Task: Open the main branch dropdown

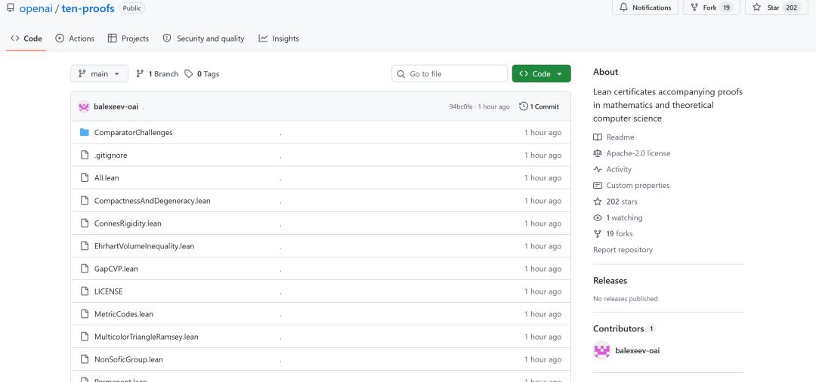Action: tap(99, 74)
